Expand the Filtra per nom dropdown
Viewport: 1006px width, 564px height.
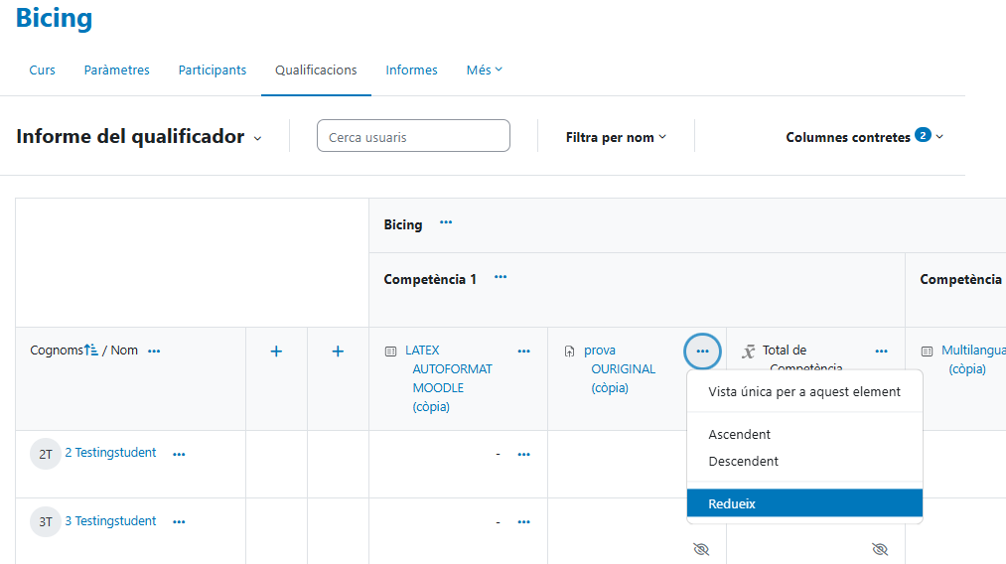616,137
